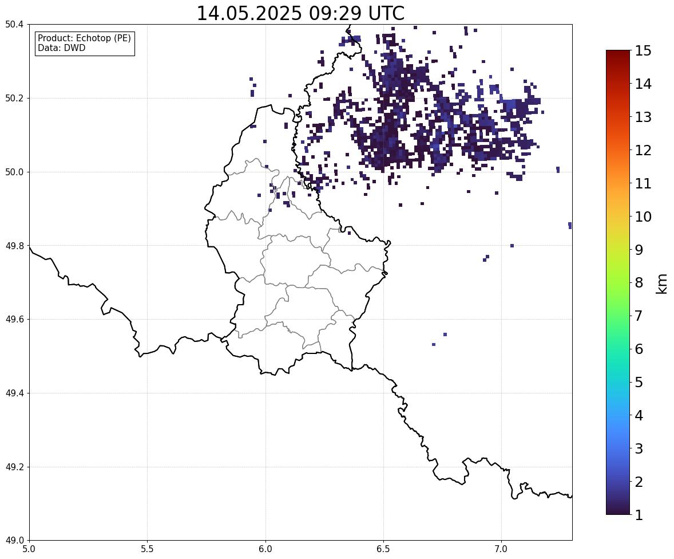The width and height of the screenshot is (674, 559).
Task: Click colorbar tick label 13
Action: point(643,117)
